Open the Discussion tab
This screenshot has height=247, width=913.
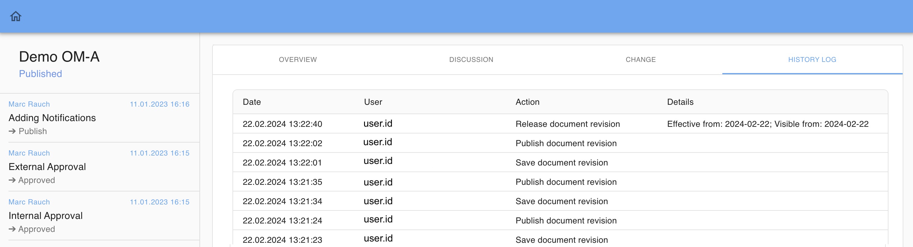tap(471, 59)
